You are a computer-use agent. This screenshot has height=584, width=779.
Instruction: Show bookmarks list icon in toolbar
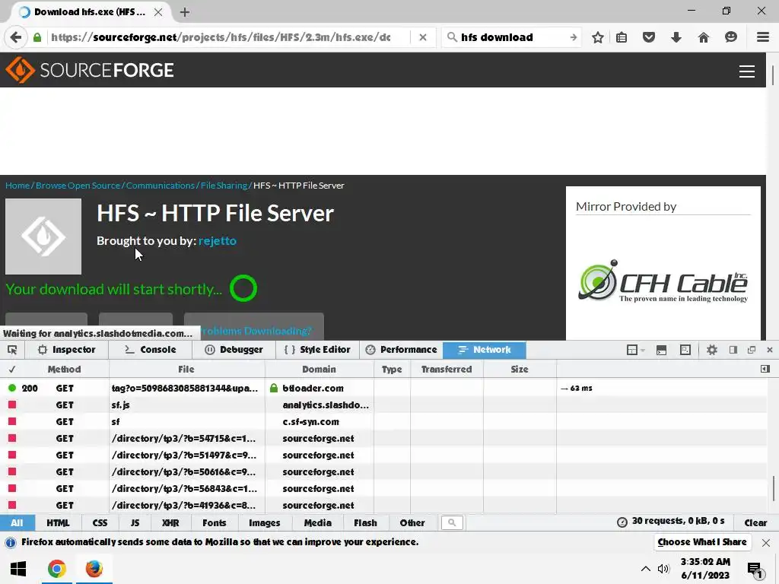622,37
